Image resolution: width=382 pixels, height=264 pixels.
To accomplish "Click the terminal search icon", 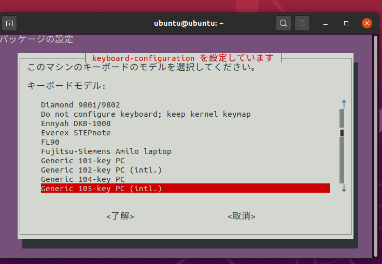I will pyautogui.click(x=283, y=23).
